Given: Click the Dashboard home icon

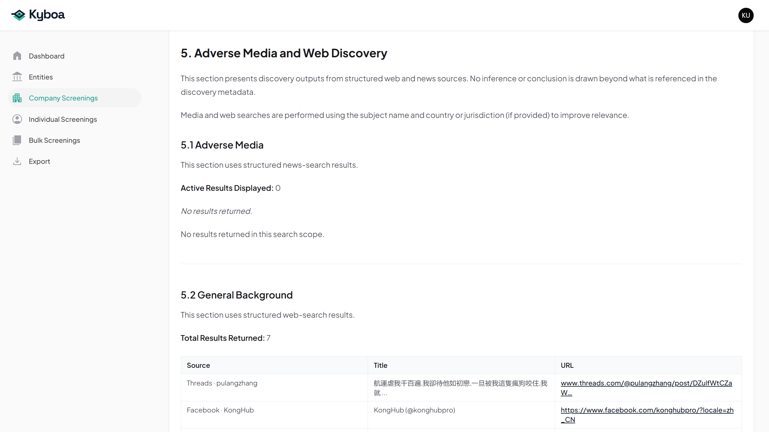Looking at the screenshot, I should coord(17,56).
